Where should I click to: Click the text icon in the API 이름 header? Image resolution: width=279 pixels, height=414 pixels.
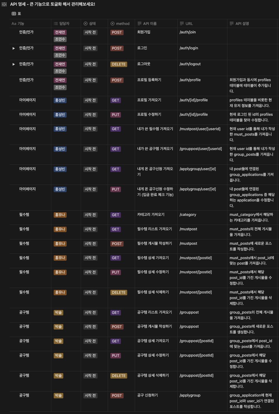[x=139, y=23]
